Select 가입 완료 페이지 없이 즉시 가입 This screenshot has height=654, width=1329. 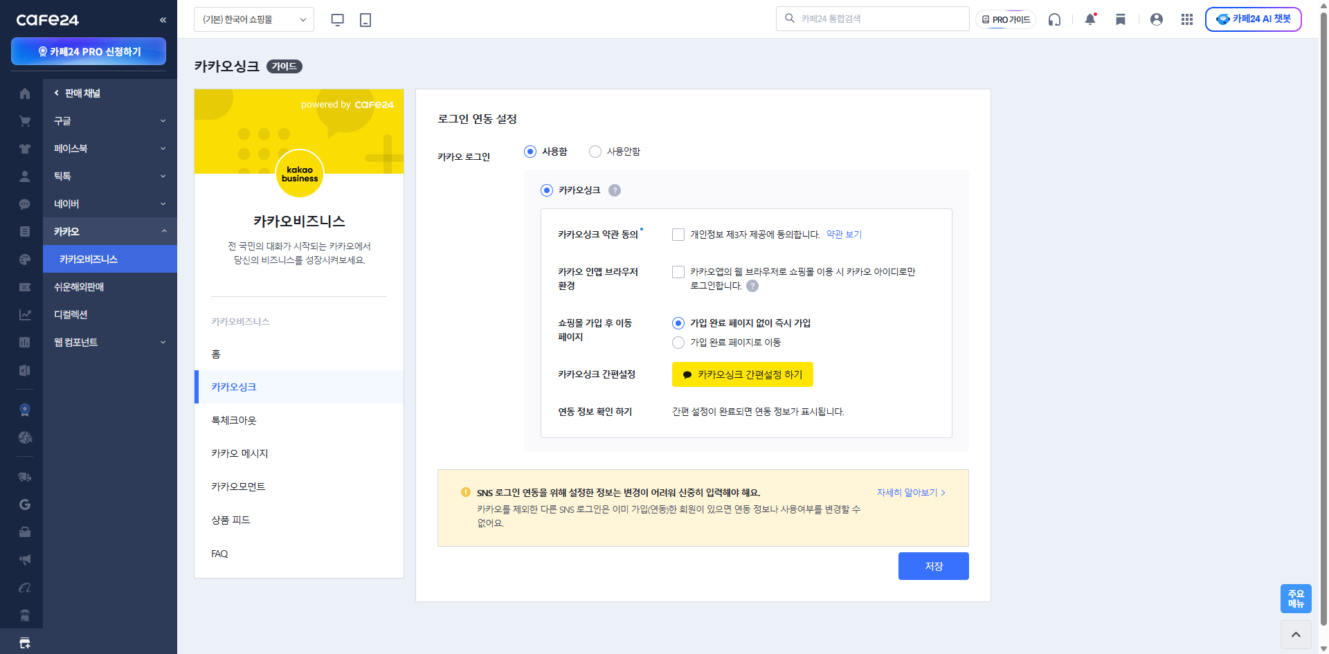678,323
